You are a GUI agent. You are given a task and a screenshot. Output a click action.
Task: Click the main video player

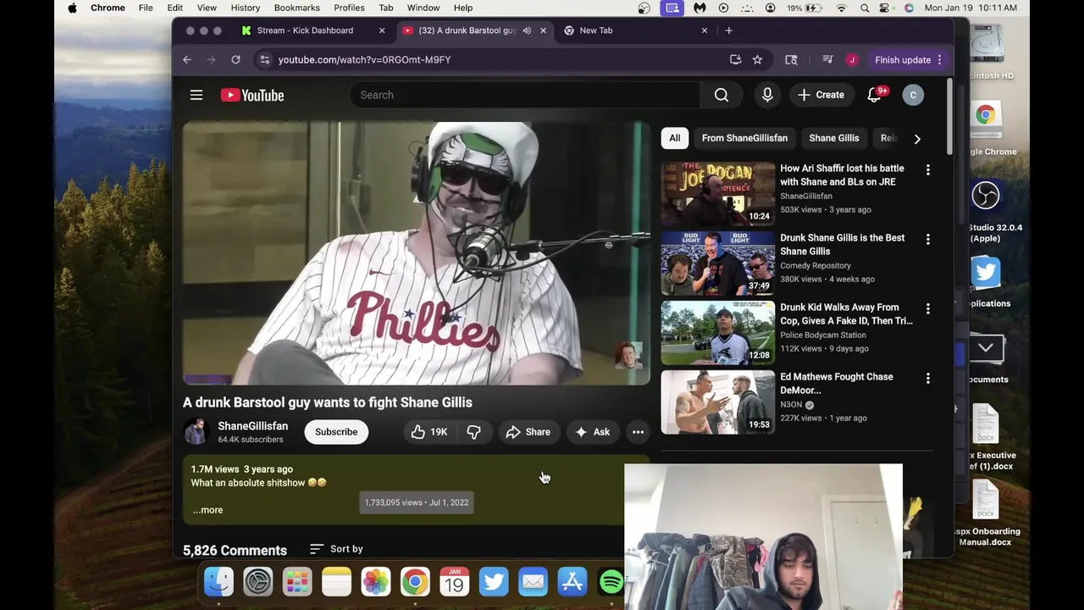click(417, 253)
